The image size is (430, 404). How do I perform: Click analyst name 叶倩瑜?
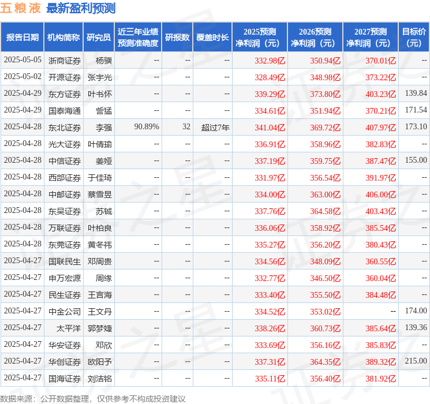point(100,144)
